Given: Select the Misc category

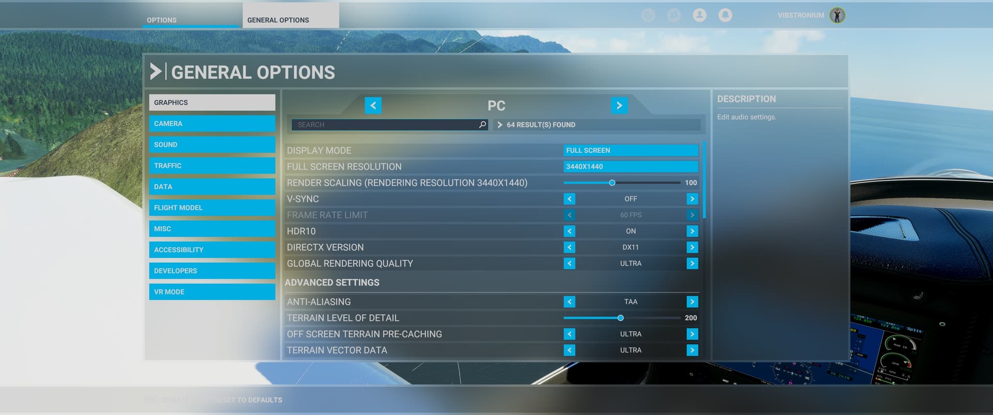Looking at the screenshot, I should tap(212, 229).
